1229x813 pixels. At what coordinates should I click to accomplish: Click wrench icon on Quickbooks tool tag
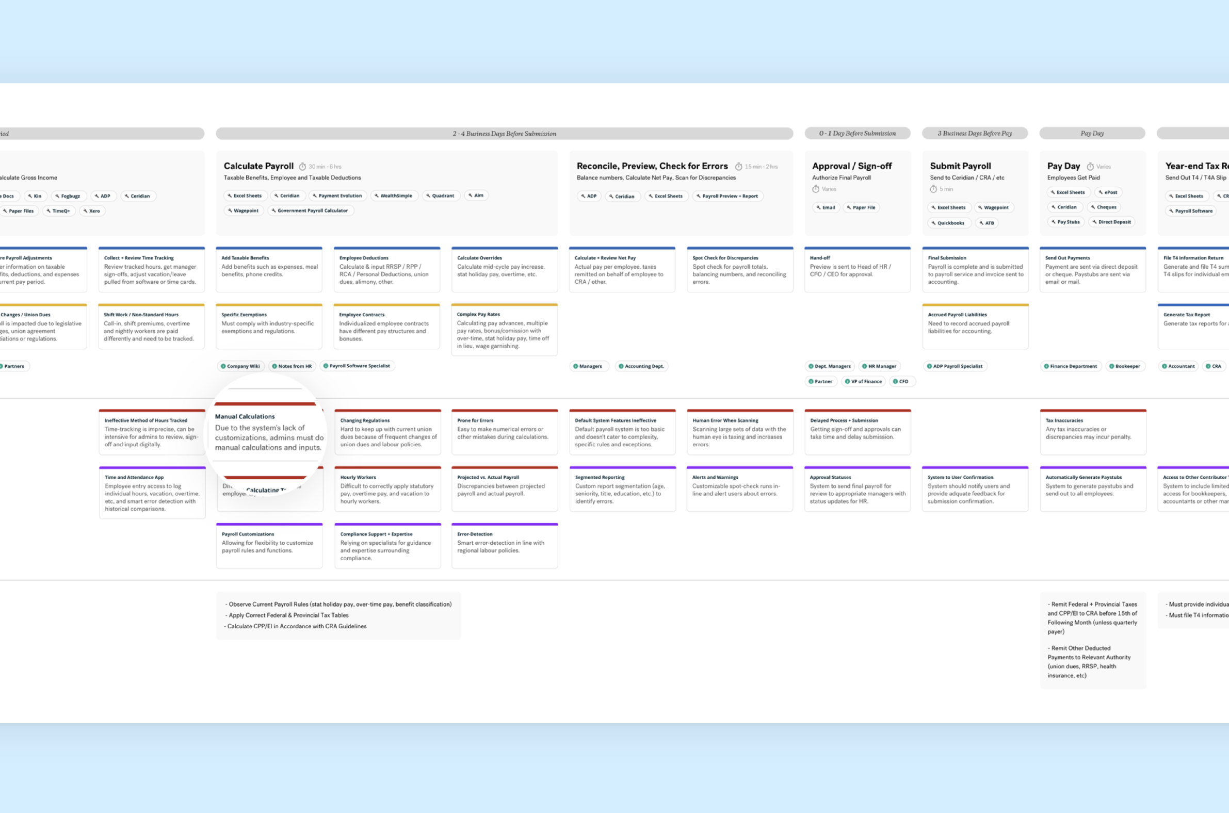[x=933, y=223]
